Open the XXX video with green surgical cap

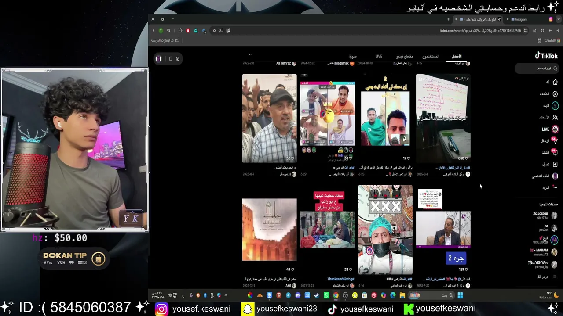(385, 229)
